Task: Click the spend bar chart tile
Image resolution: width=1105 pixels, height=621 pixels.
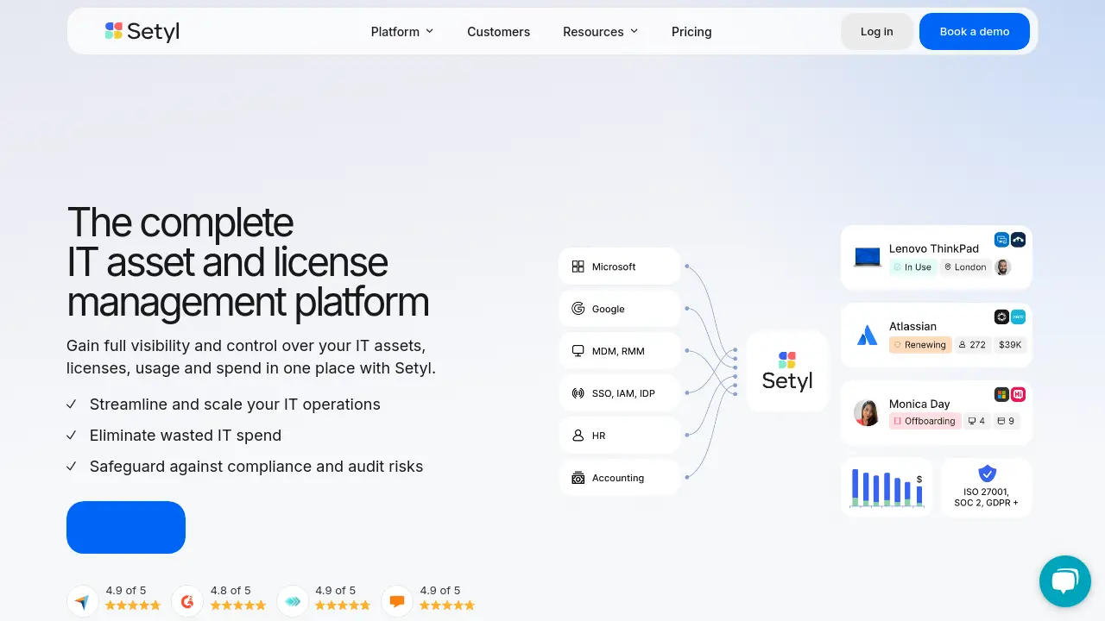Action: pos(887,487)
